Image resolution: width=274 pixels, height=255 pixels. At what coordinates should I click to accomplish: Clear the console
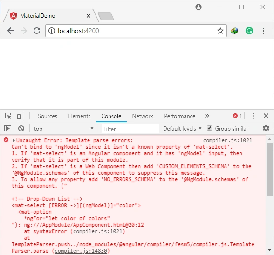(x=21, y=129)
